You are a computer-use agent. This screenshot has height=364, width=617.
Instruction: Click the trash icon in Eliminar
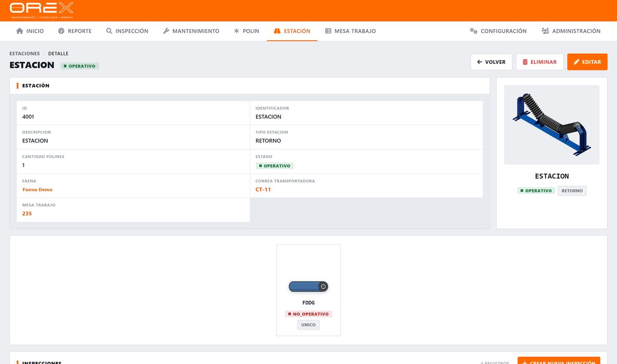coord(525,62)
